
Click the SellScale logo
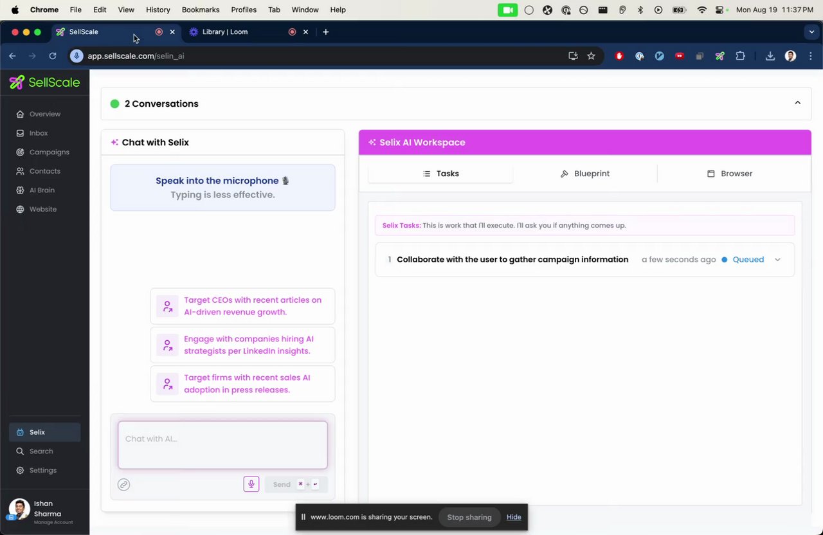pyautogui.click(x=44, y=82)
